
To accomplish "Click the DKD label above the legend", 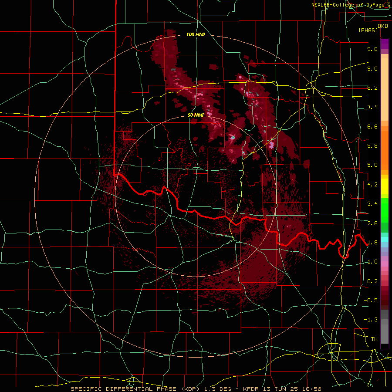I will [x=383, y=26].
